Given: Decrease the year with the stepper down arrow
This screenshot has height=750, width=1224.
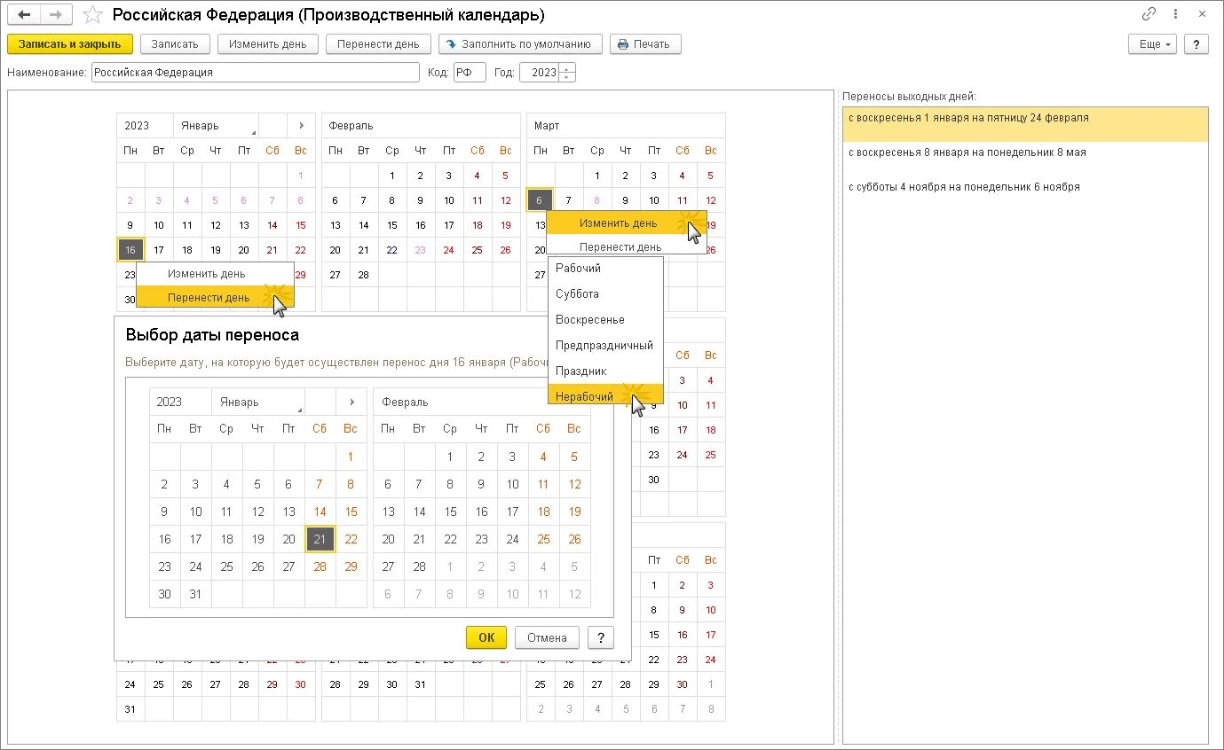Looking at the screenshot, I should point(568,78).
